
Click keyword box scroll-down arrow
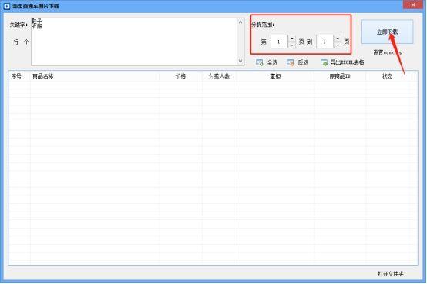[x=240, y=61]
